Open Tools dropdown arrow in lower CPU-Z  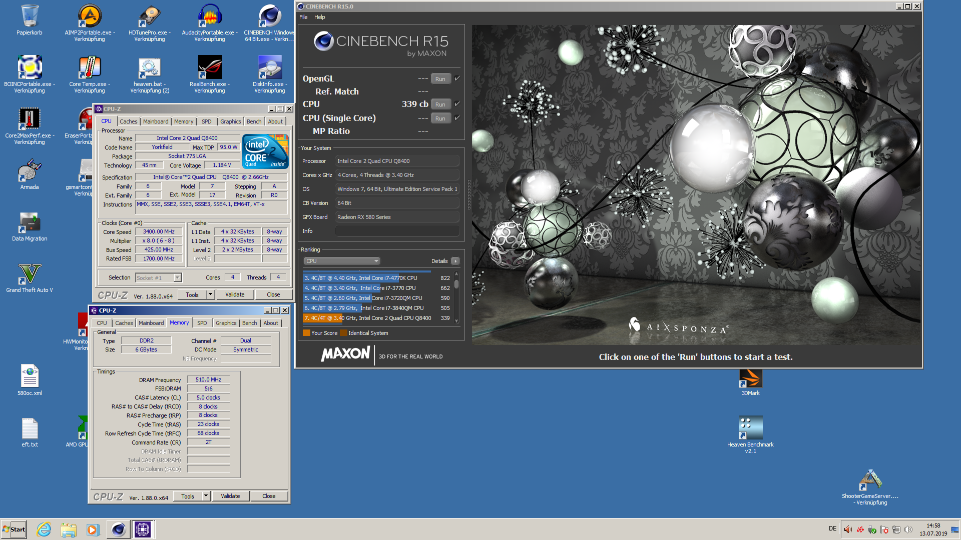click(206, 496)
